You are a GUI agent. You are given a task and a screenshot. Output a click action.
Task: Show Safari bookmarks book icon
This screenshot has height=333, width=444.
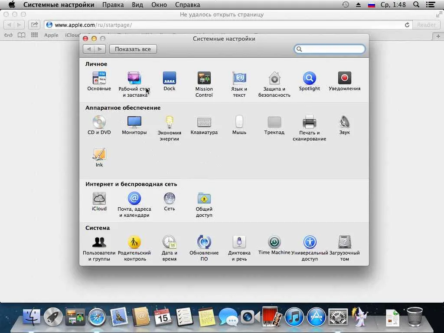22,35
